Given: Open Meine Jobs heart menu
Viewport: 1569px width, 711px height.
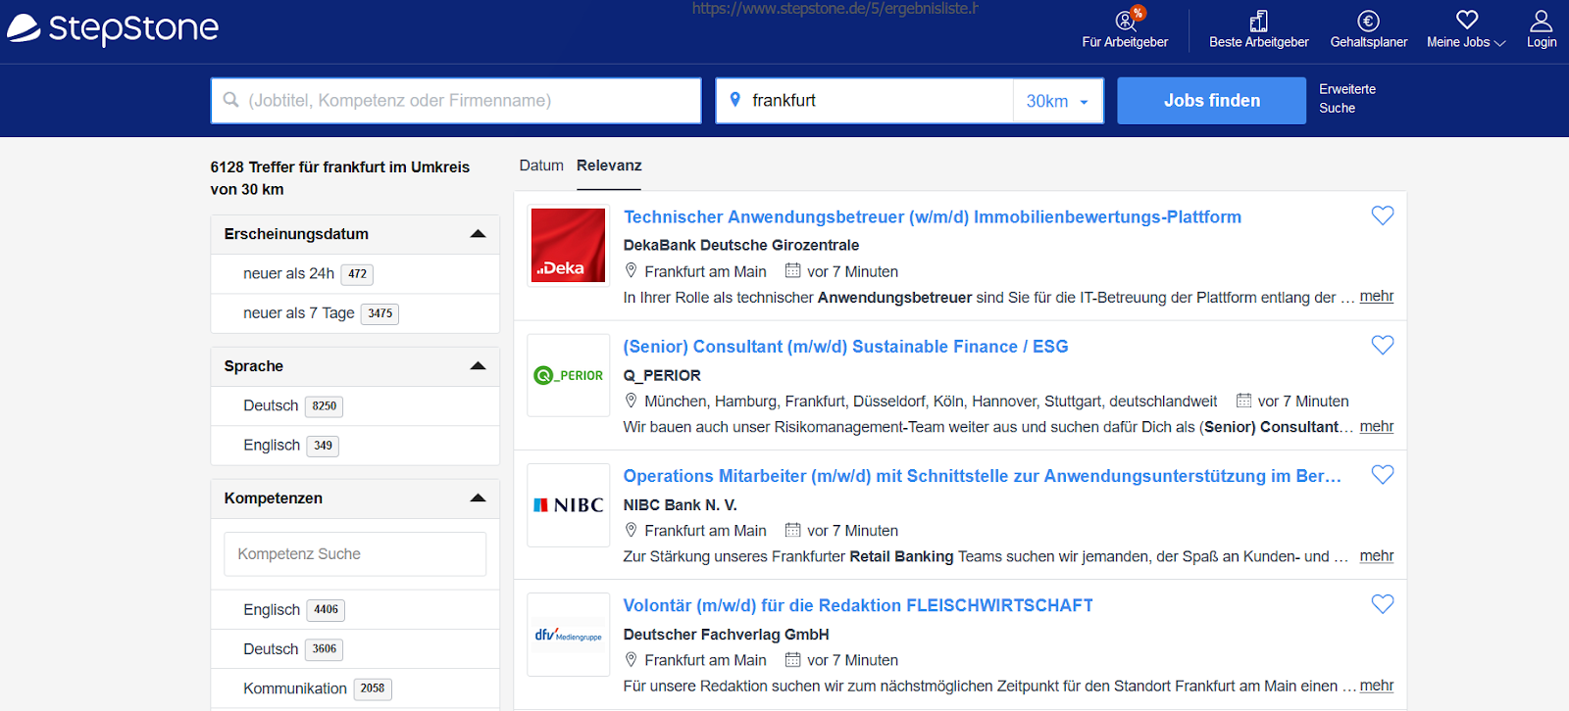Looking at the screenshot, I should point(1466,30).
